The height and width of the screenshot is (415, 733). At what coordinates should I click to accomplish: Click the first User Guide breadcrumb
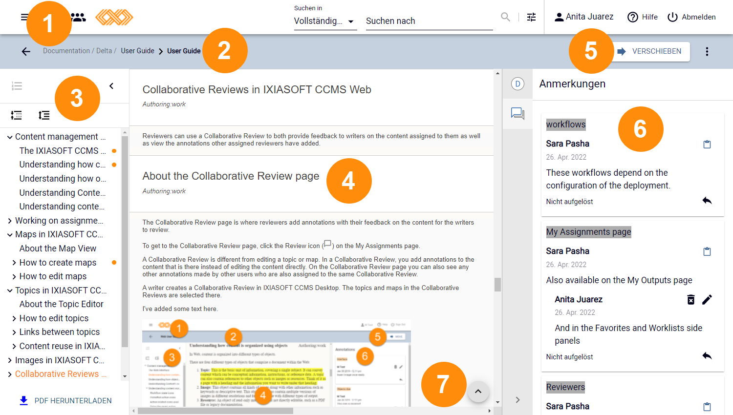(x=137, y=51)
